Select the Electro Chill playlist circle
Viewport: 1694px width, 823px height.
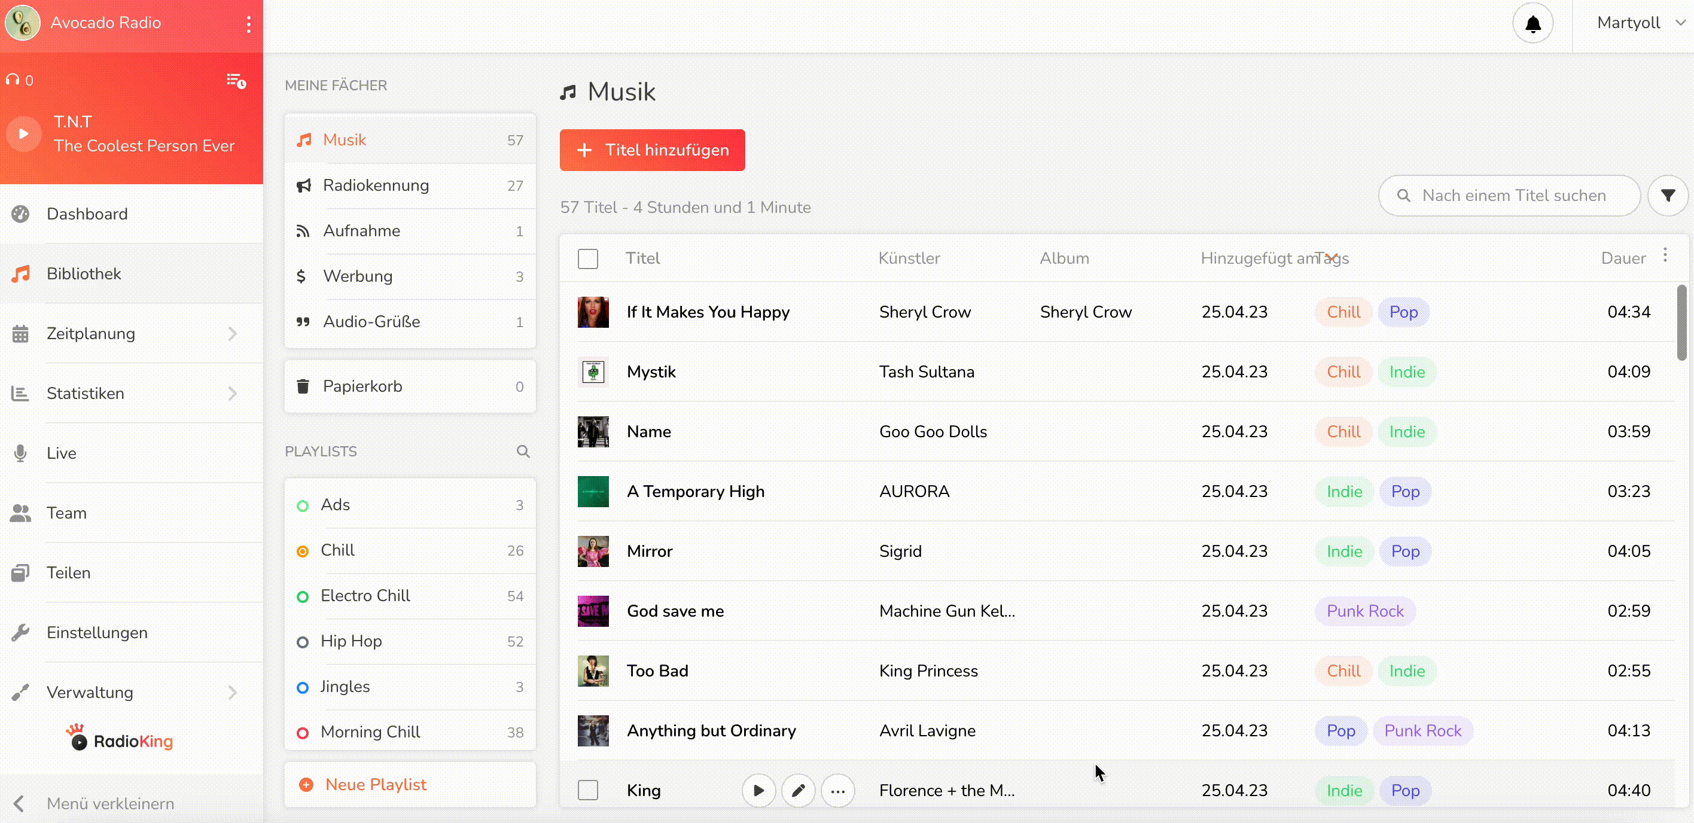303,597
